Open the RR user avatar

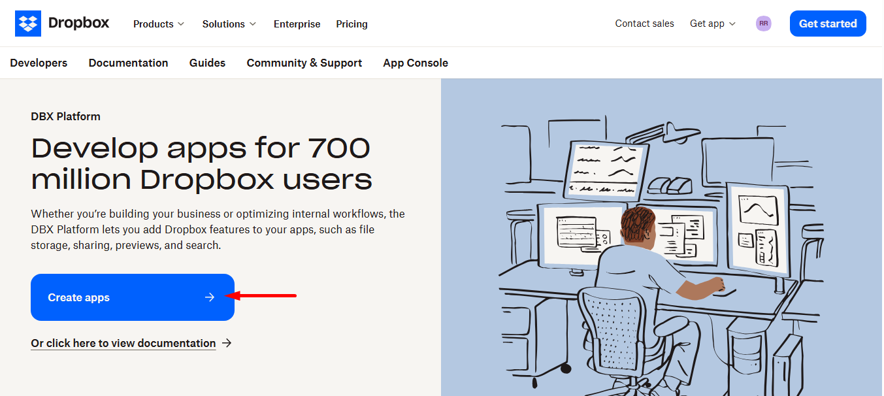pyautogui.click(x=763, y=24)
